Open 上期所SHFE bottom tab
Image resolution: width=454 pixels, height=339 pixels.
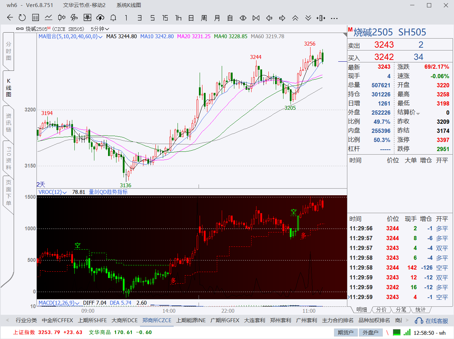tap(93, 320)
